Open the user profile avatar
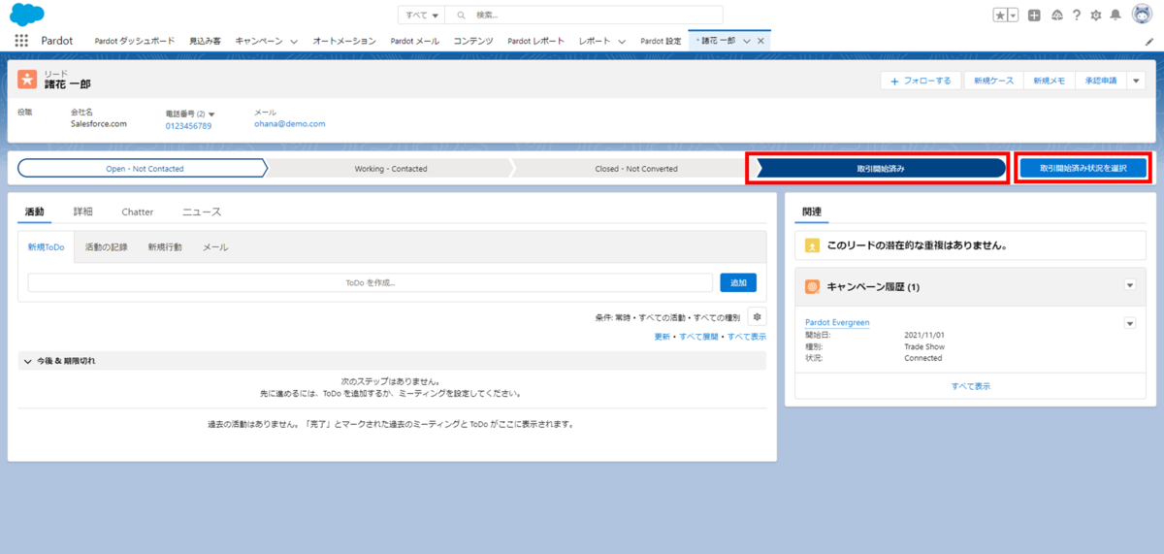Screen dimensions: 1164x554 pyautogui.click(x=1141, y=15)
